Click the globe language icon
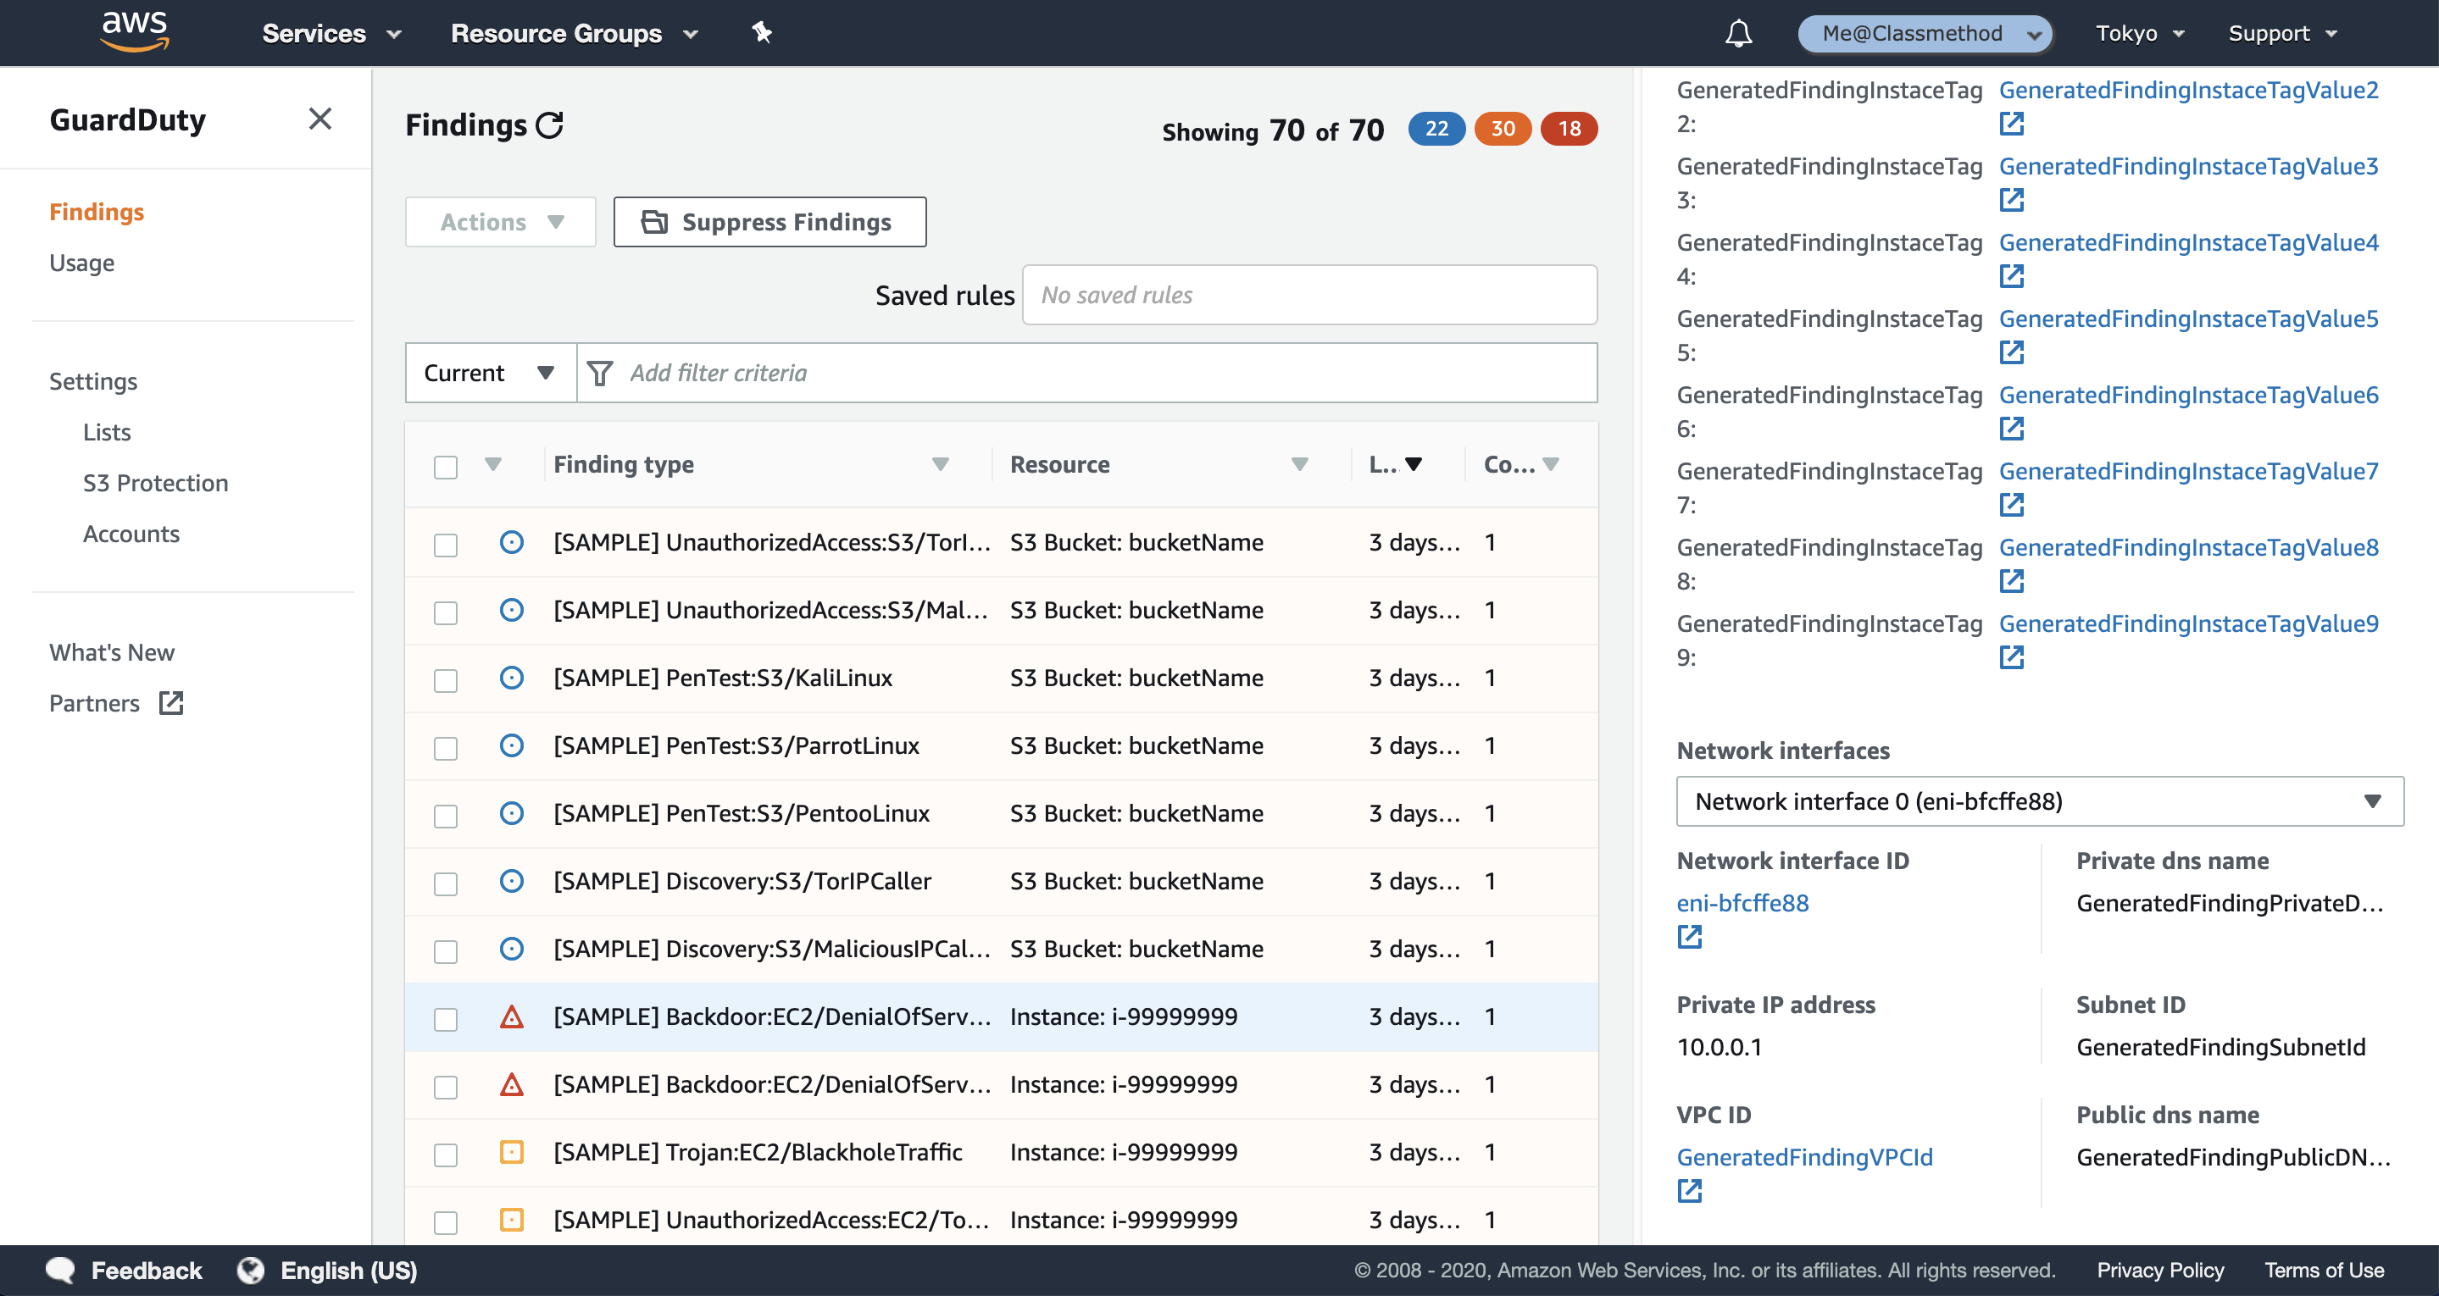2439x1296 pixels. 251,1271
